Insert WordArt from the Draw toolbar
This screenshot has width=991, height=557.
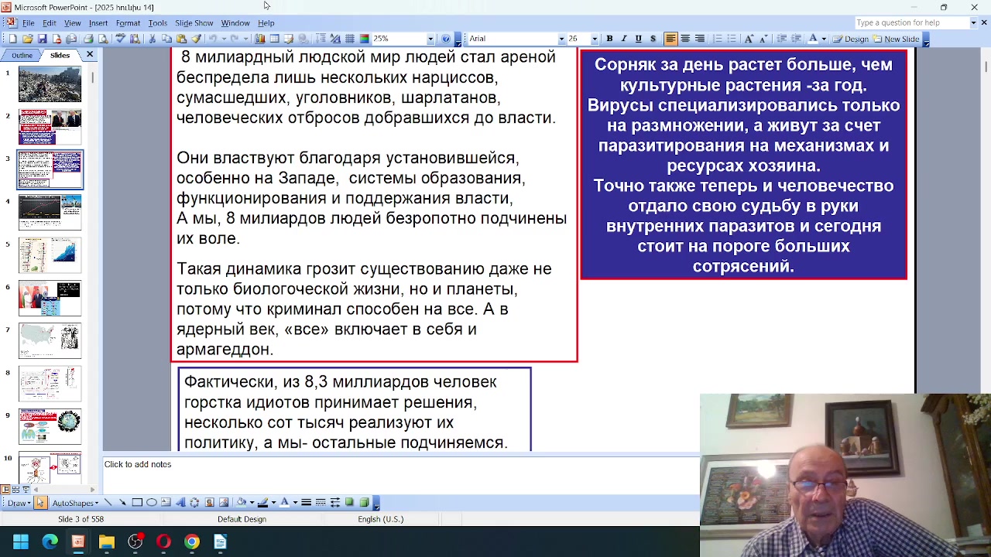click(180, 503)
